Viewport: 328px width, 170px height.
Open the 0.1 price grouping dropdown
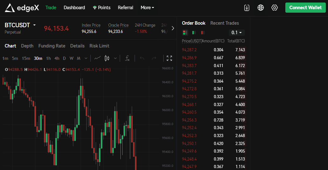coord(237,33)
